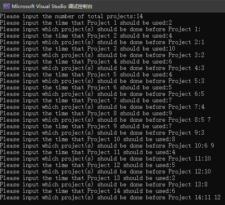Click the Microsoft Visual Studio window title text

(x=52, y=6)
